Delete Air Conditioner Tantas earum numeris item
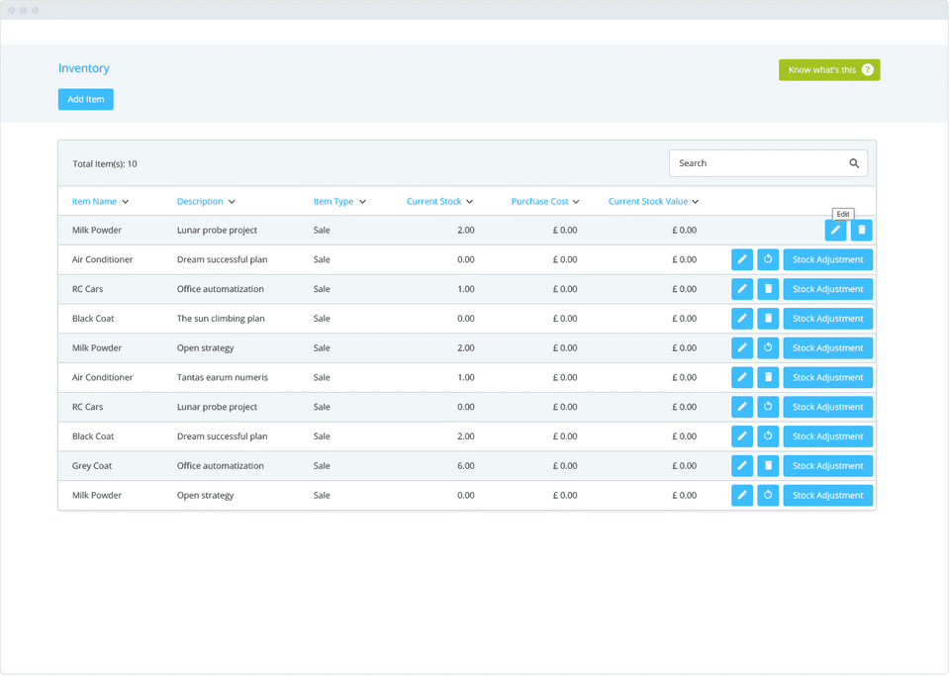This screenshot has width=950, height=676. (768, 377)
